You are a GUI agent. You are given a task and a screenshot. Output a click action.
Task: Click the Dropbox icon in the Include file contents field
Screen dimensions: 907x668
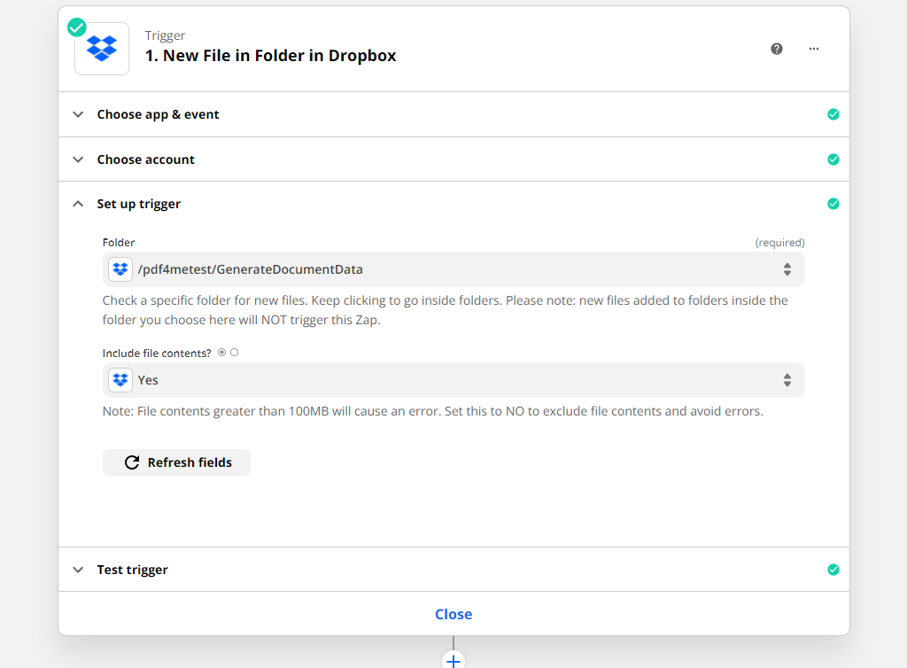(x=120, y=379)
